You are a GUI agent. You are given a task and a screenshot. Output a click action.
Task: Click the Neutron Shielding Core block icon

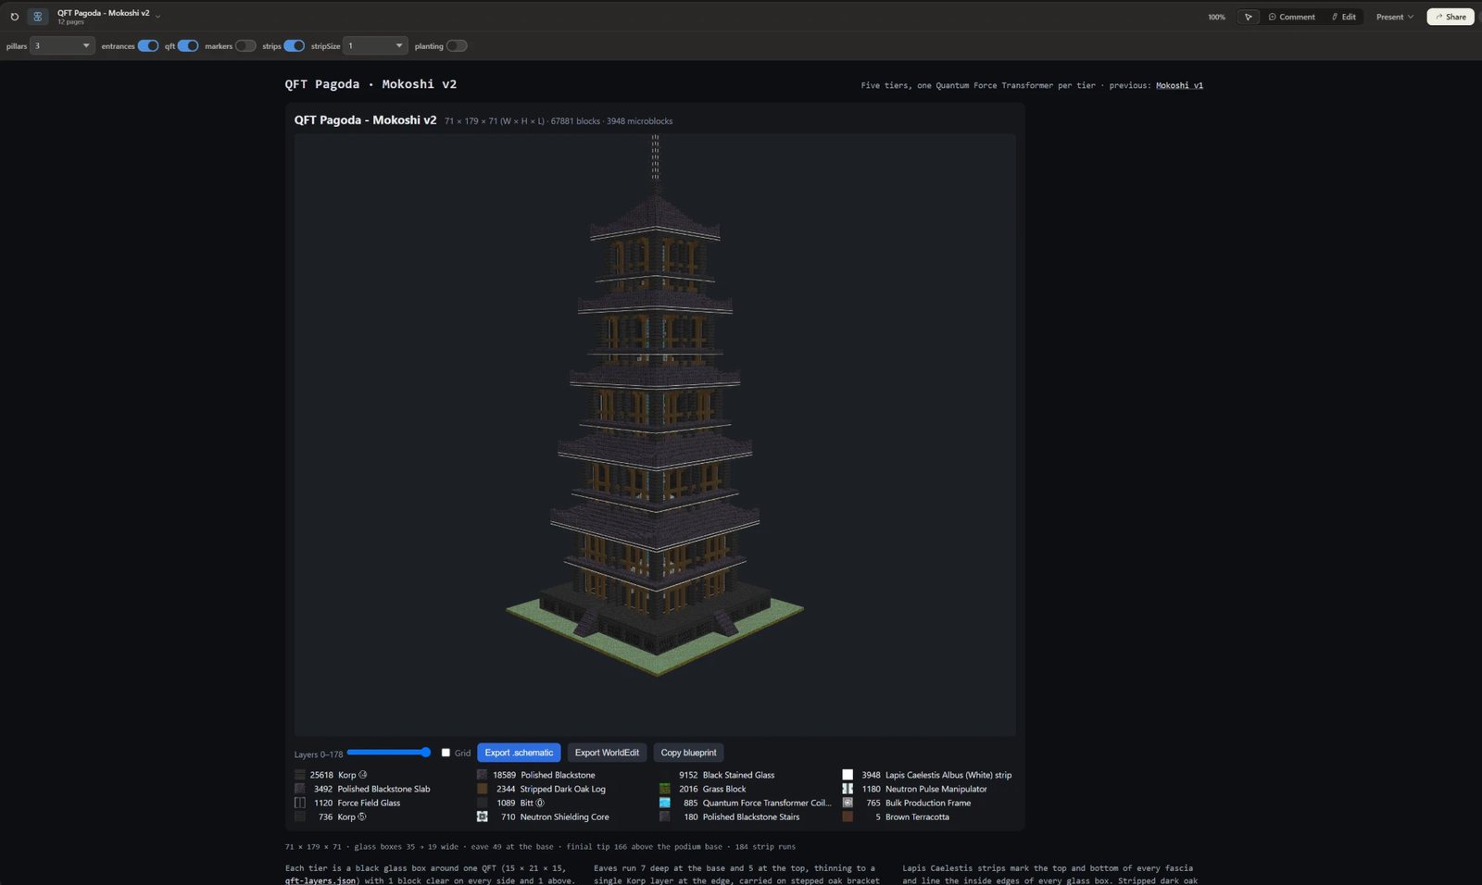coord(482,816)
